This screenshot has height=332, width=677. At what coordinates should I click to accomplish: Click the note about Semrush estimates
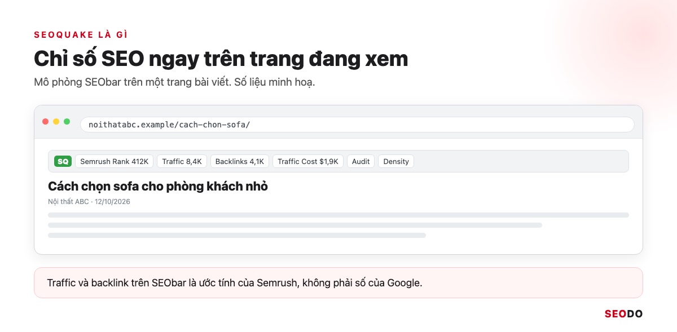point(338,282)
